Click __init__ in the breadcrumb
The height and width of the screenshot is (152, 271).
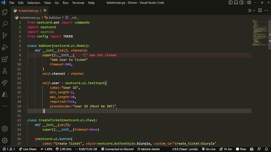point(75,18)
